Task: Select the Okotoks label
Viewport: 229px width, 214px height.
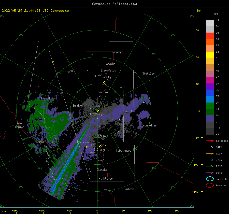Action: (102, 170)
